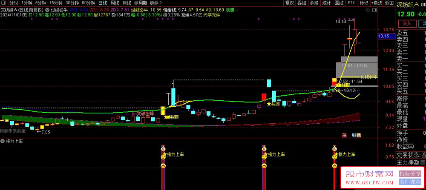The height and width of the screenshot is (190, 426).
Task: Open the main indicator dropdown beside 过线必牛
Action: click(47, 10)
